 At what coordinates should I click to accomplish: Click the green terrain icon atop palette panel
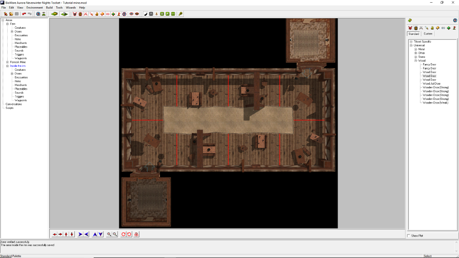pos(410,21)
